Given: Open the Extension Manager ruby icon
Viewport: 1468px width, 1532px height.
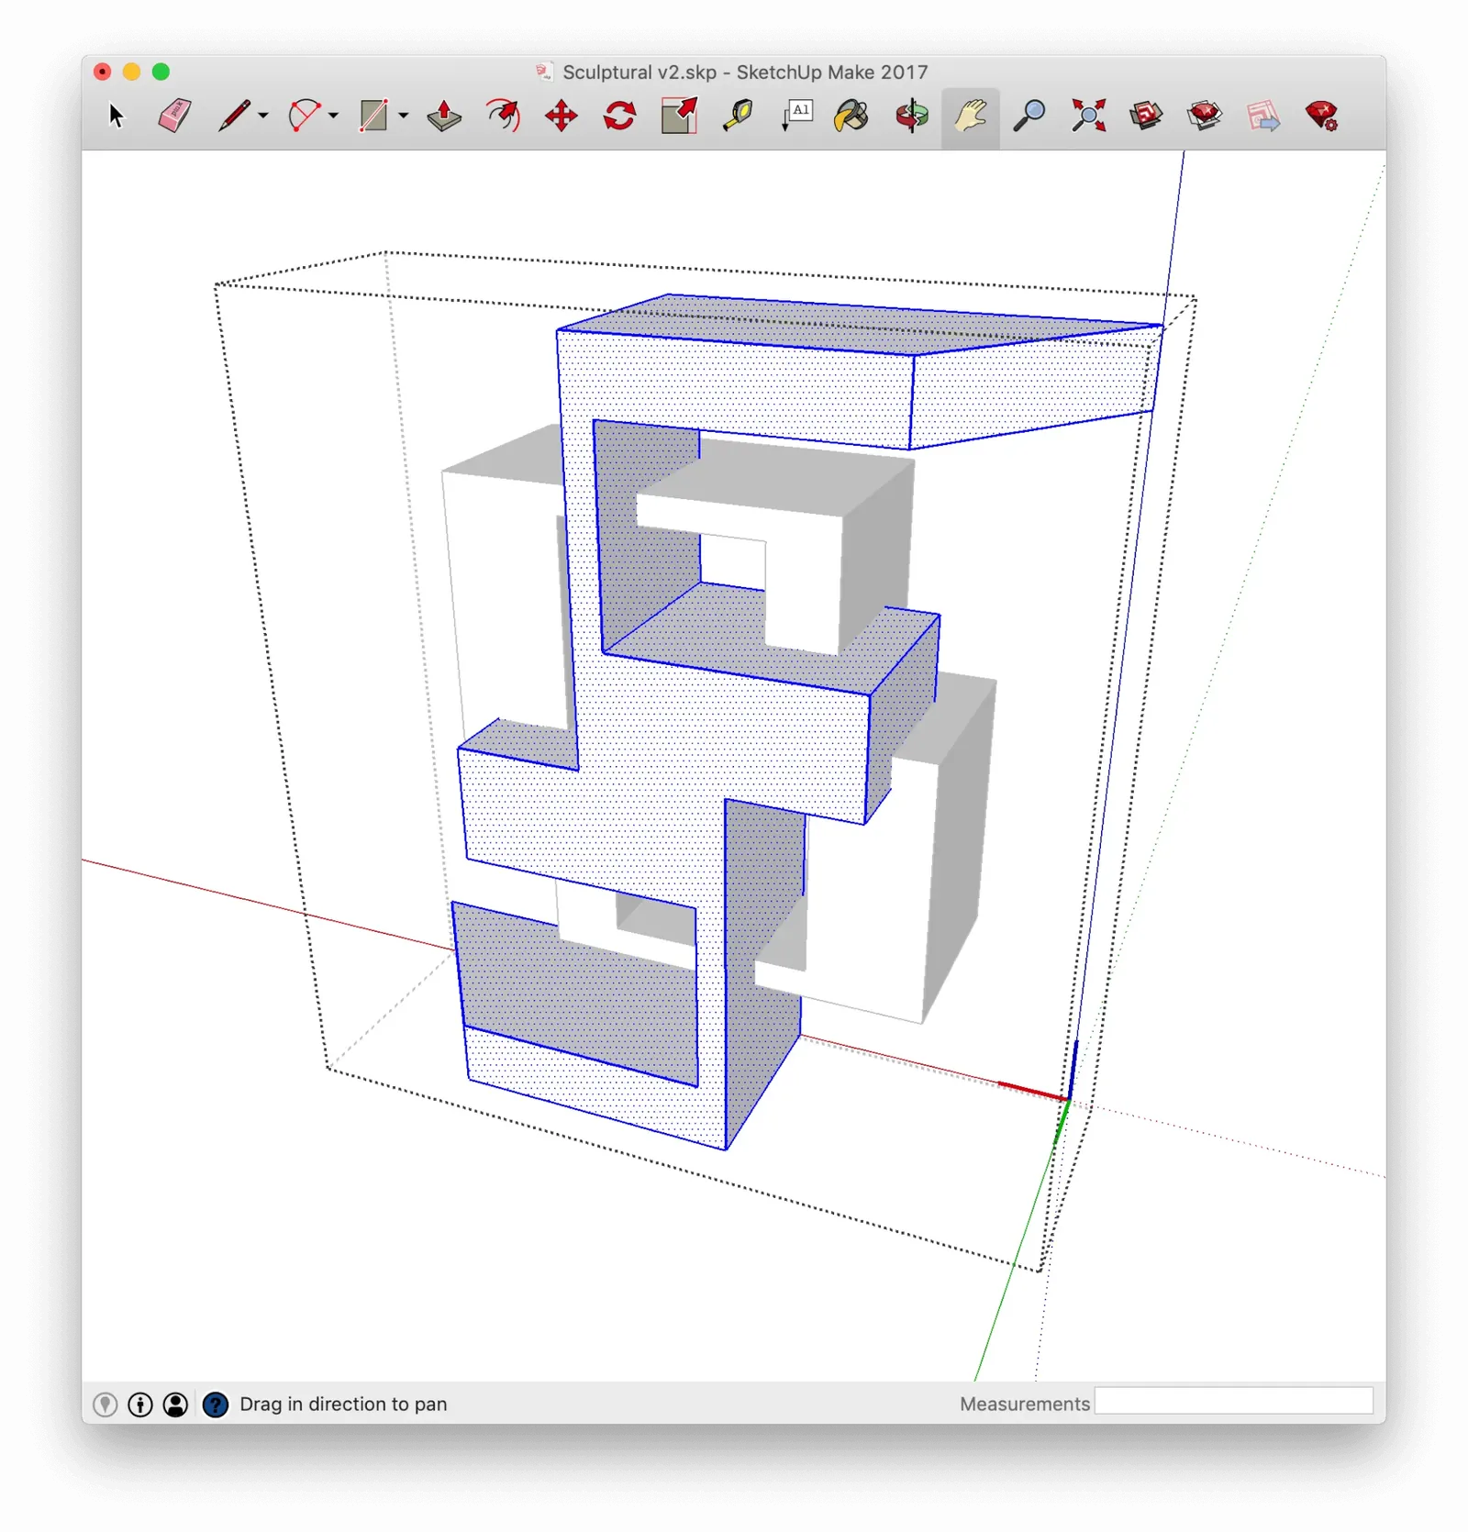Looking at the screenshot, I should click(1322, 117).
